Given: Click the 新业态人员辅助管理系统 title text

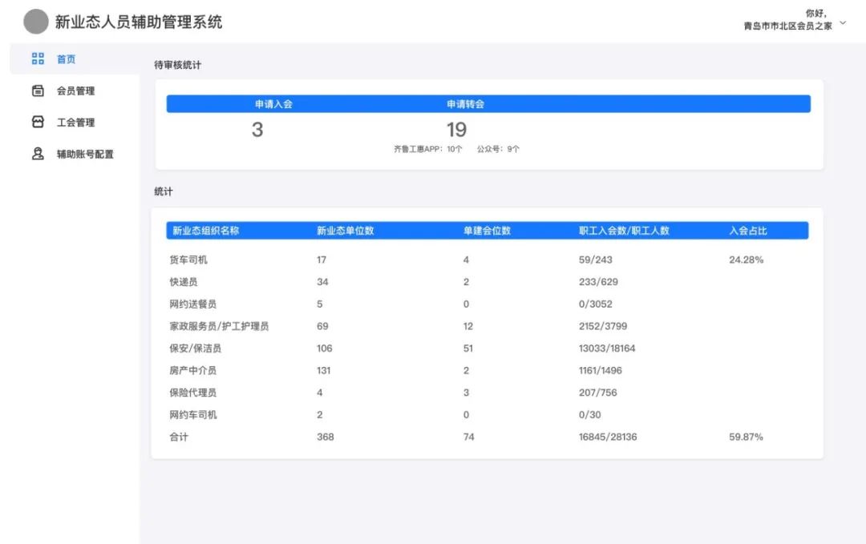Looking at the screenshot, I should (x=139, y=22).
